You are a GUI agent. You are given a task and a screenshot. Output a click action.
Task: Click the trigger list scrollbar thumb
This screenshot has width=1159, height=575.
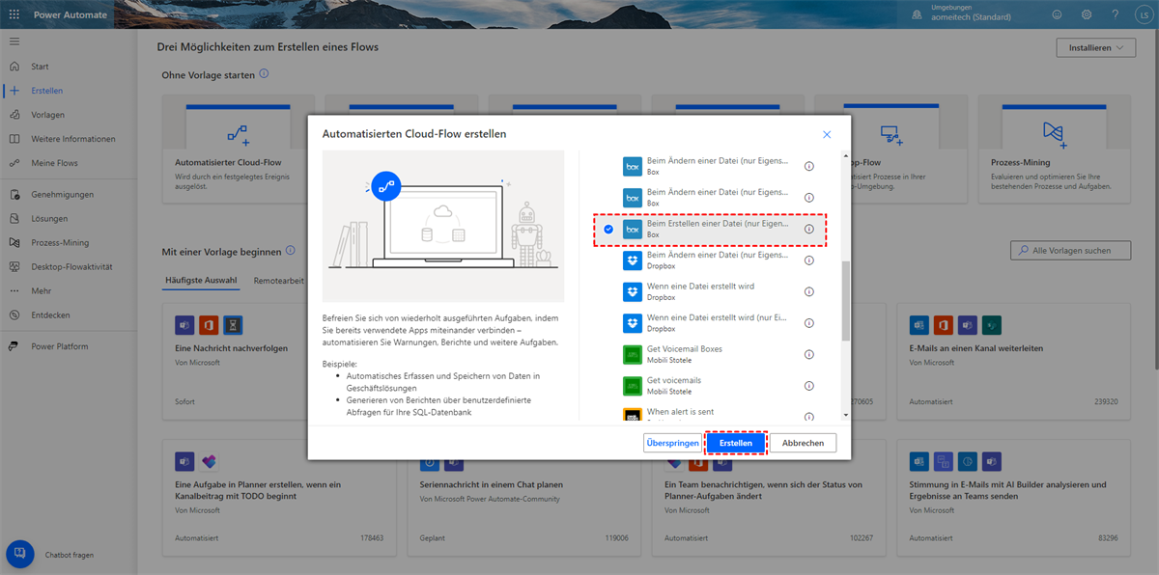pos(846,300)
